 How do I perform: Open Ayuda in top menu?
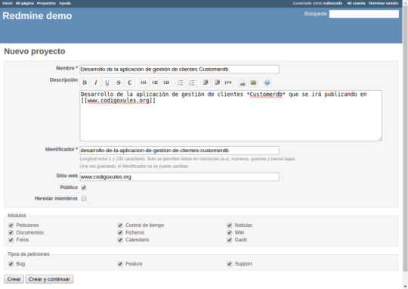pyautogui.click(x=65, y=3)
